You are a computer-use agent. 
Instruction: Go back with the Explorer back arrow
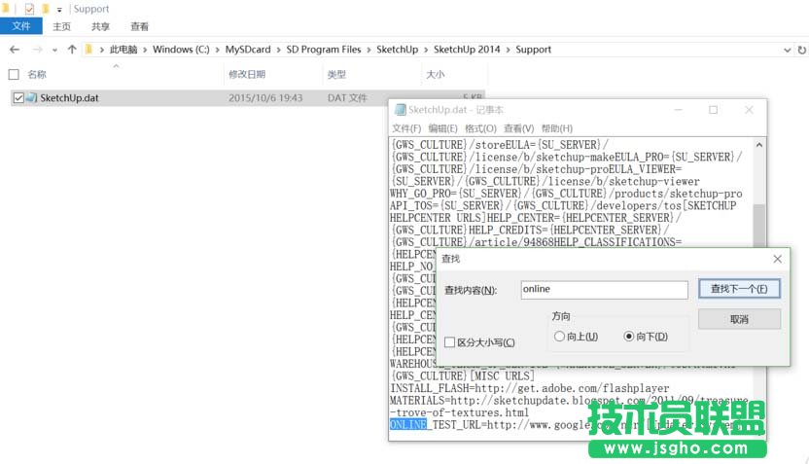(15, 50)
